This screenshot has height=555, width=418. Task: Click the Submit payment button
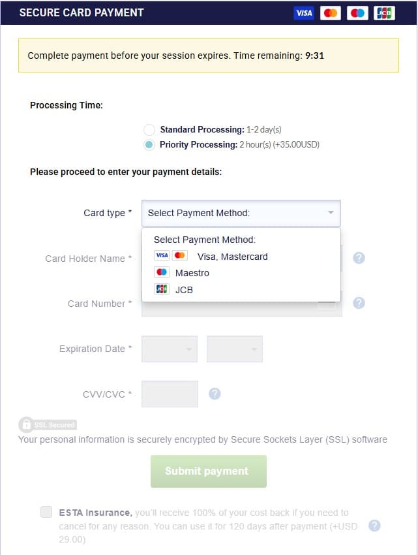209,471
